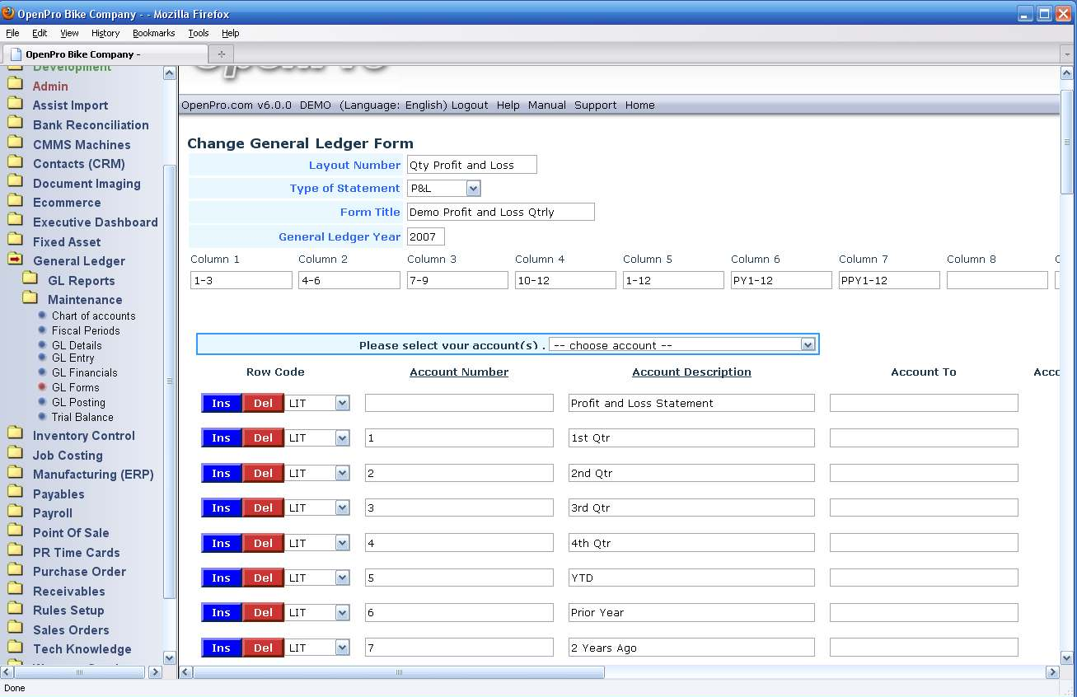Open the Tools menu in Firefox
Screen dimensions: 1077x697
pos(198,33)
